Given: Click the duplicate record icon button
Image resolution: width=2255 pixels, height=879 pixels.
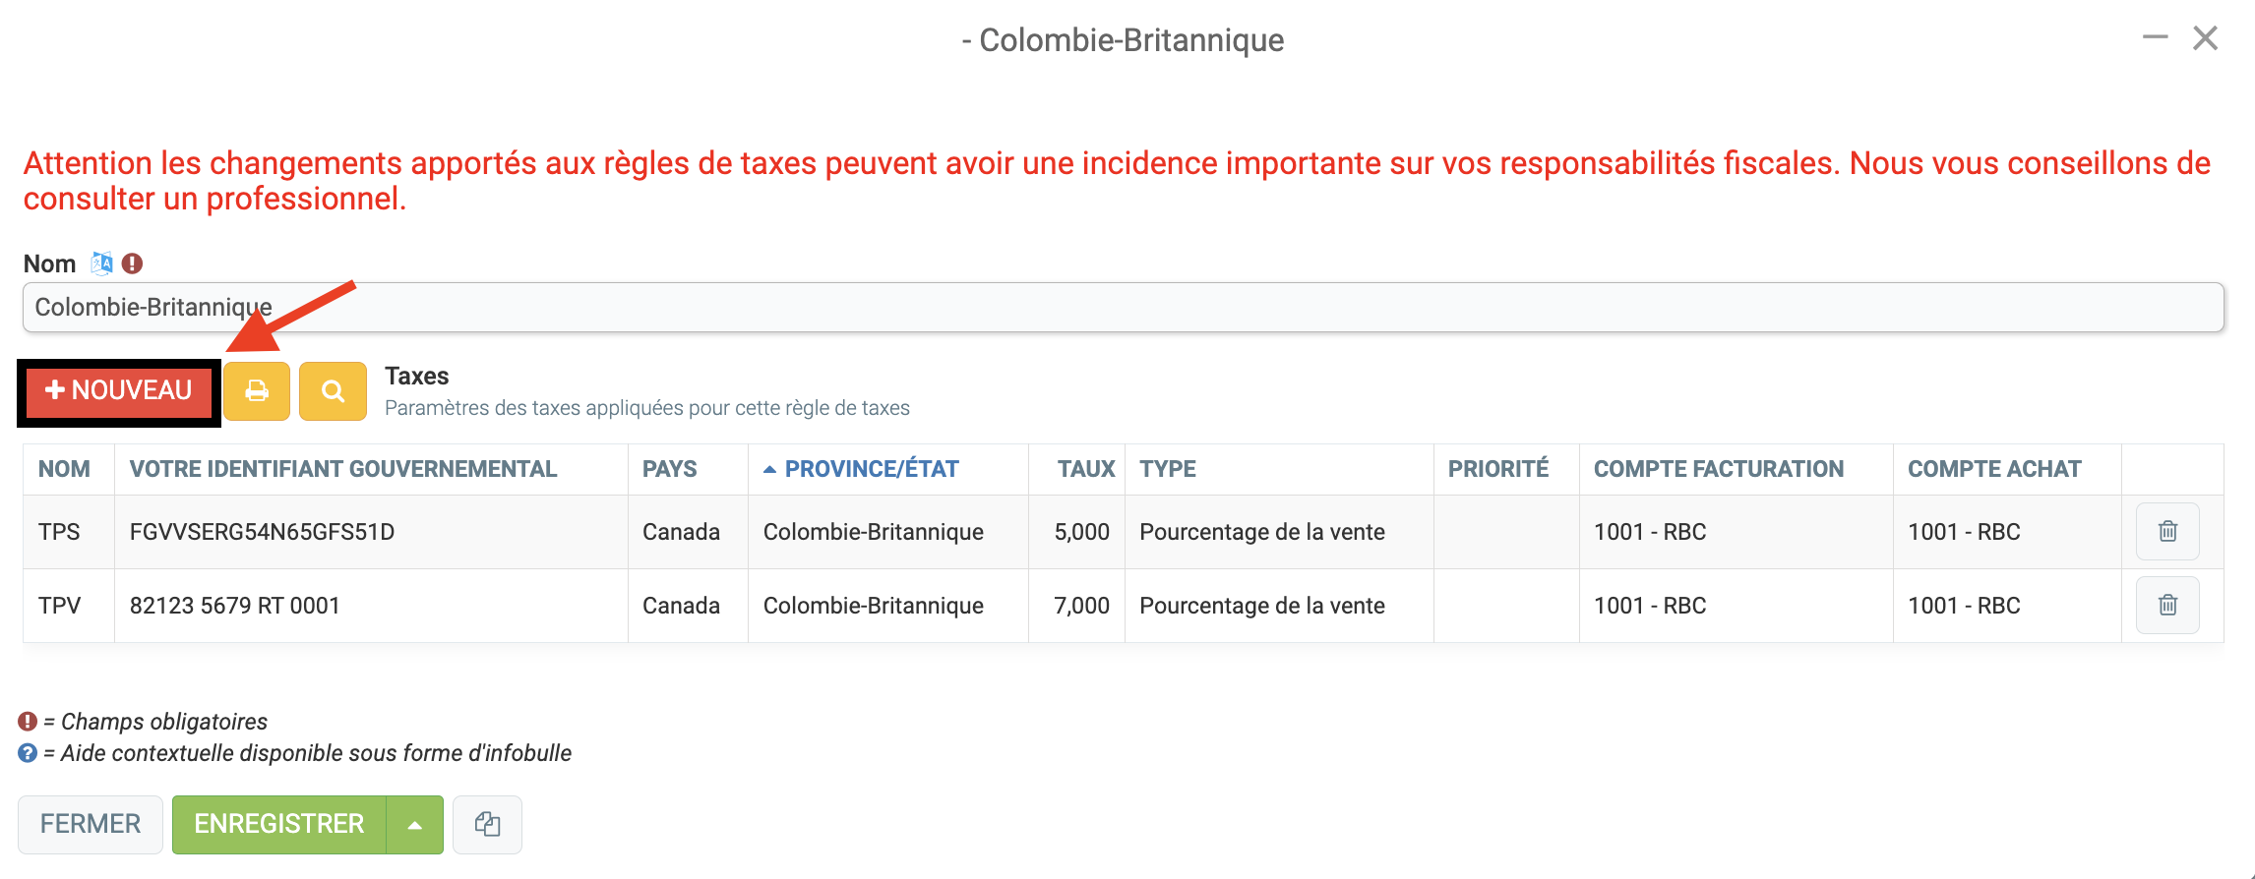Looking at the screenshot, I should 487,824.
